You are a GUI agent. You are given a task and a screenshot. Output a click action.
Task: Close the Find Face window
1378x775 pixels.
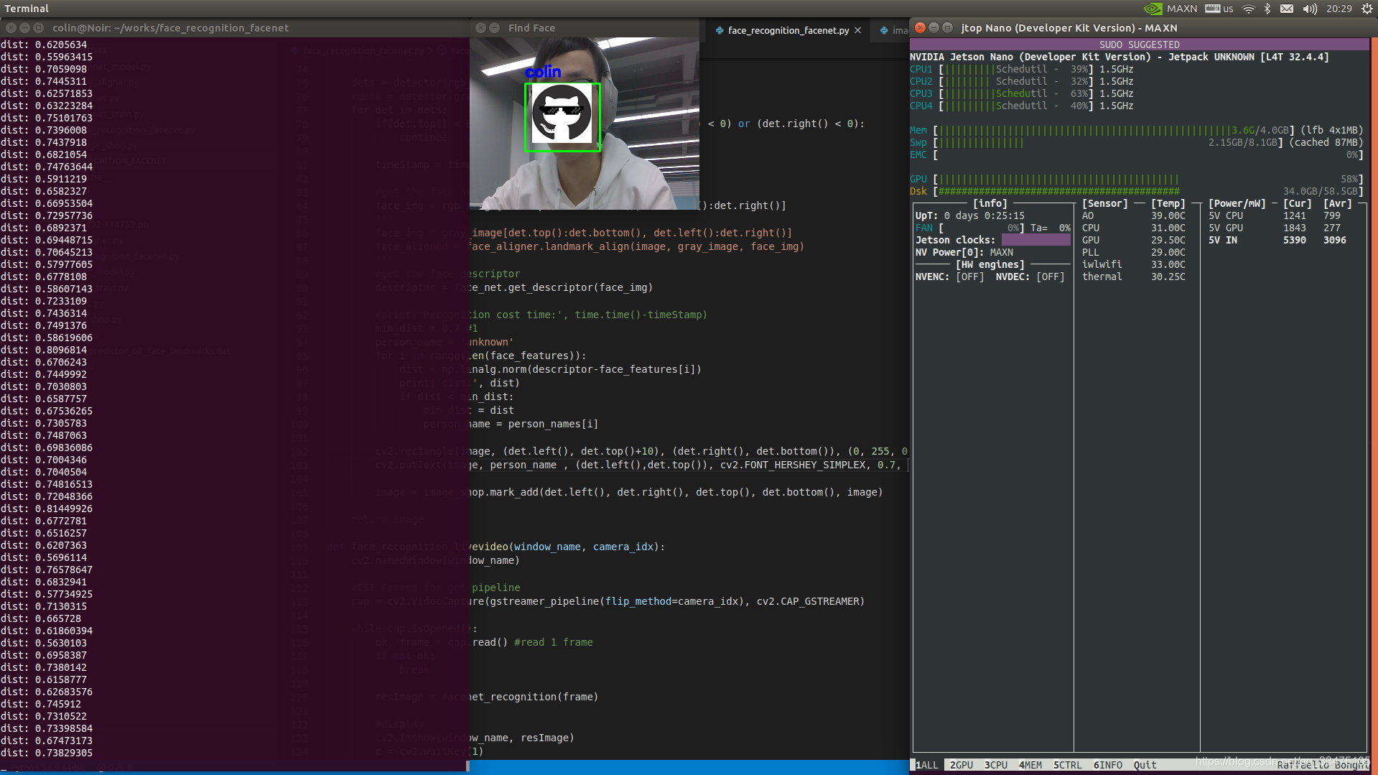pyautogui.click(x=480, y=28)
